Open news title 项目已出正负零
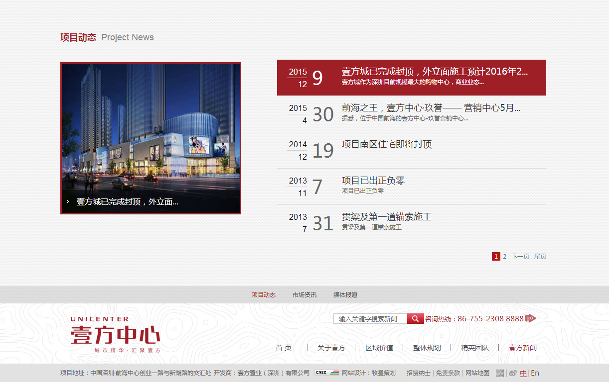609x382 pixels. click(x=373, y=181)
